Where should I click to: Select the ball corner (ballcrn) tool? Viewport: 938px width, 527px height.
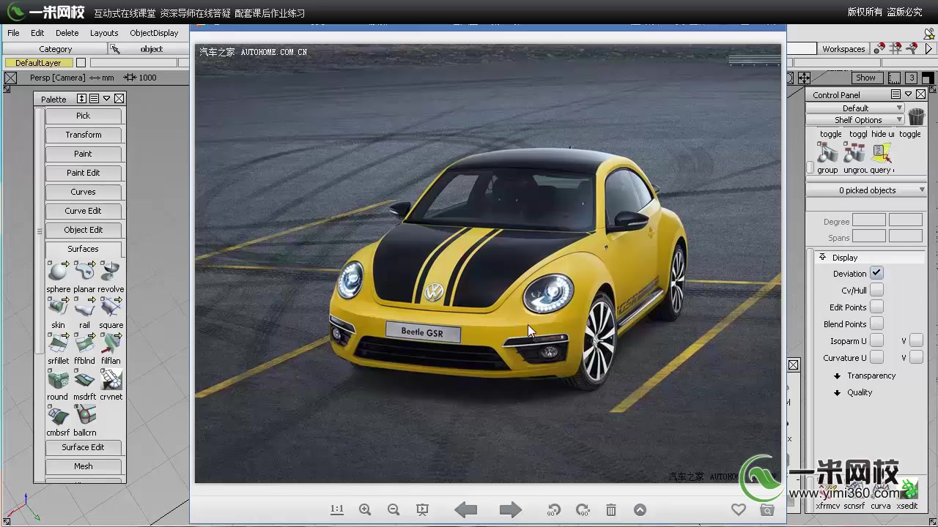click(x=85, y=415)
